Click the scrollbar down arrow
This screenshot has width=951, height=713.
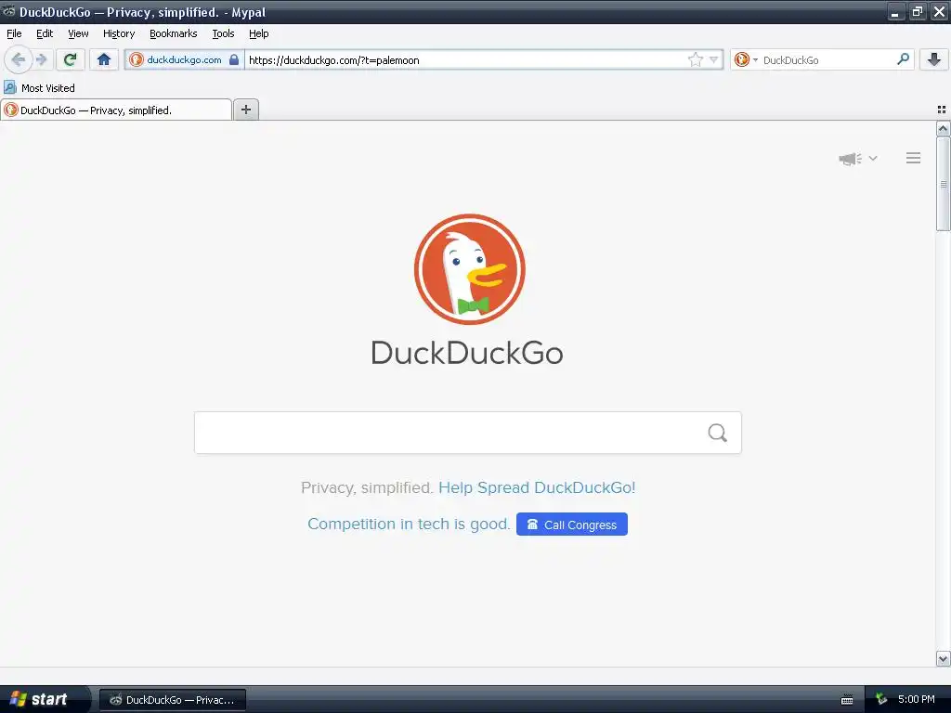[943, 658]
